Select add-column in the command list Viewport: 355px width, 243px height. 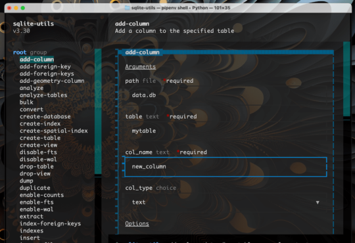(x=37, y=60)
